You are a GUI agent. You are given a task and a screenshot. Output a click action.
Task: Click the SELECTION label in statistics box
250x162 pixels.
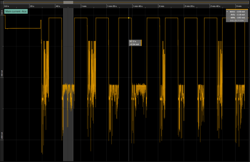click(x=237, y=21)
